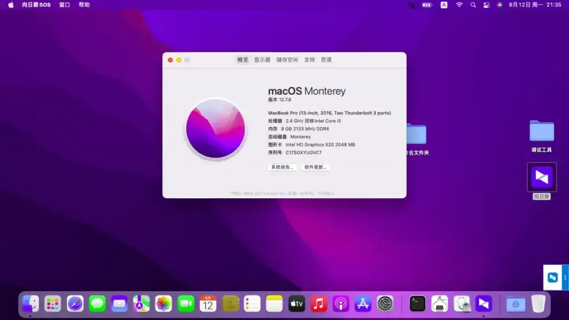Open Reminders app in the Dock

[252, 304]
